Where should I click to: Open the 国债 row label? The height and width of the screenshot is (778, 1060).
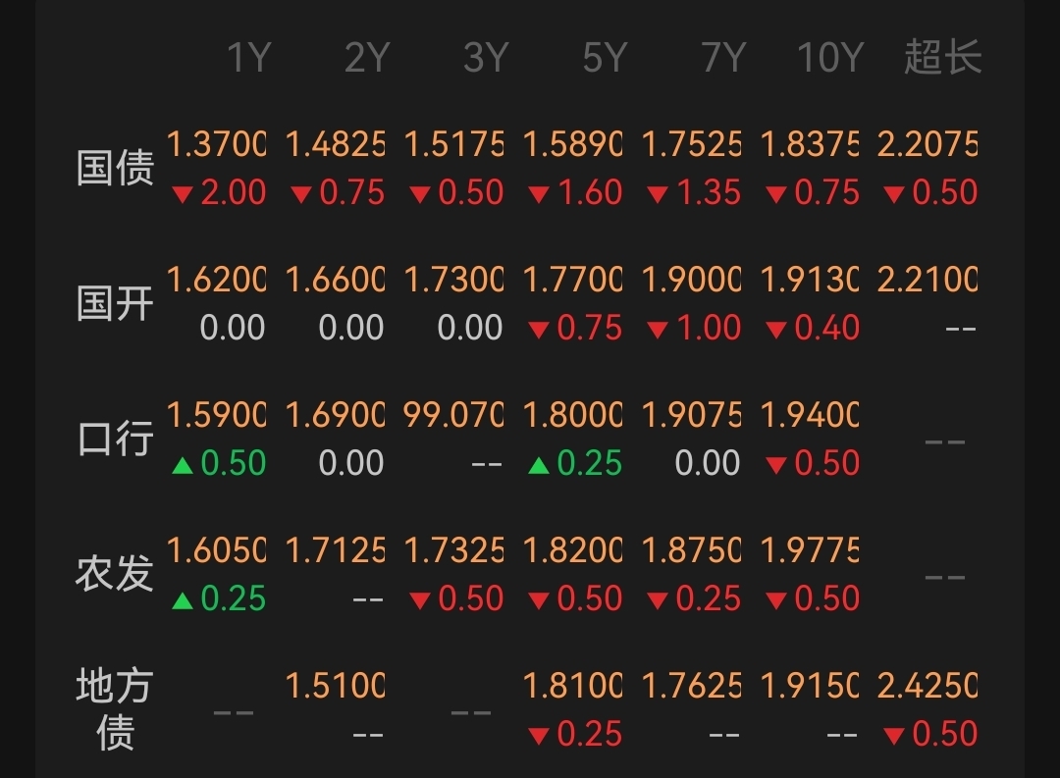[x=115, y=168]
